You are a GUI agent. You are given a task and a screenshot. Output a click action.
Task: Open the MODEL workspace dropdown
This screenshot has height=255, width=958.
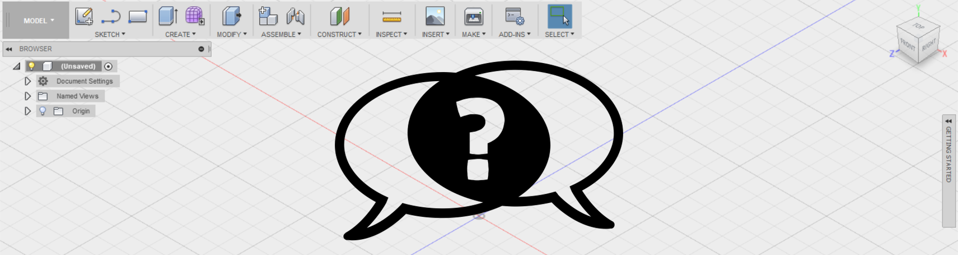coord(39,21)
